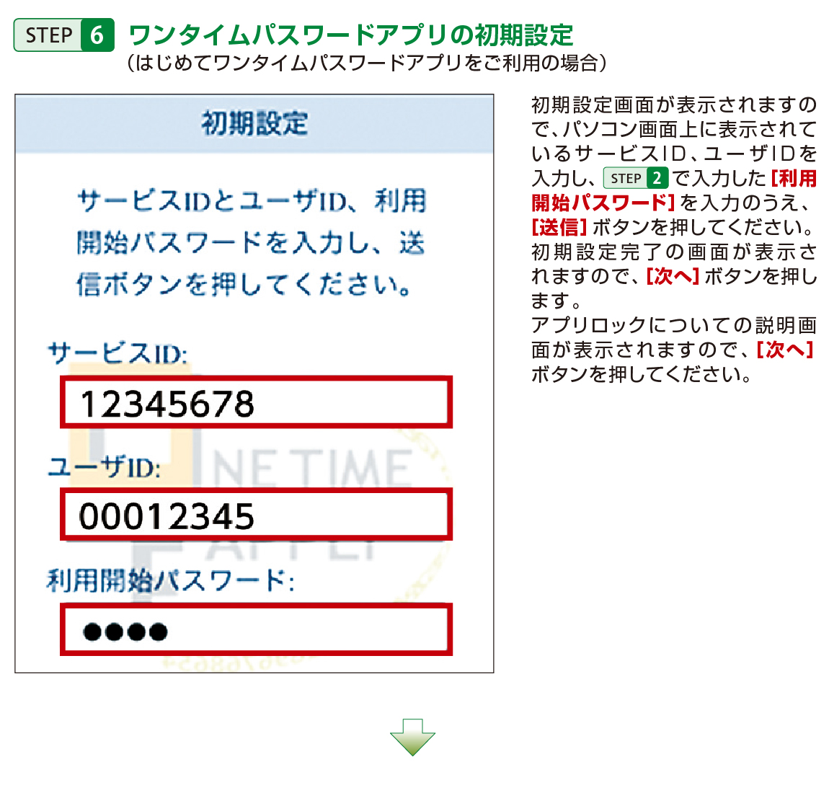Click the red [利用開始パスワード] text in description
This screenshot has width=829, height=798.
click(603, 203)
